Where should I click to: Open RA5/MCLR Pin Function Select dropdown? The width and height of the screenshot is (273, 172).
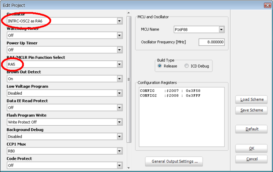[x=64, y=64]
